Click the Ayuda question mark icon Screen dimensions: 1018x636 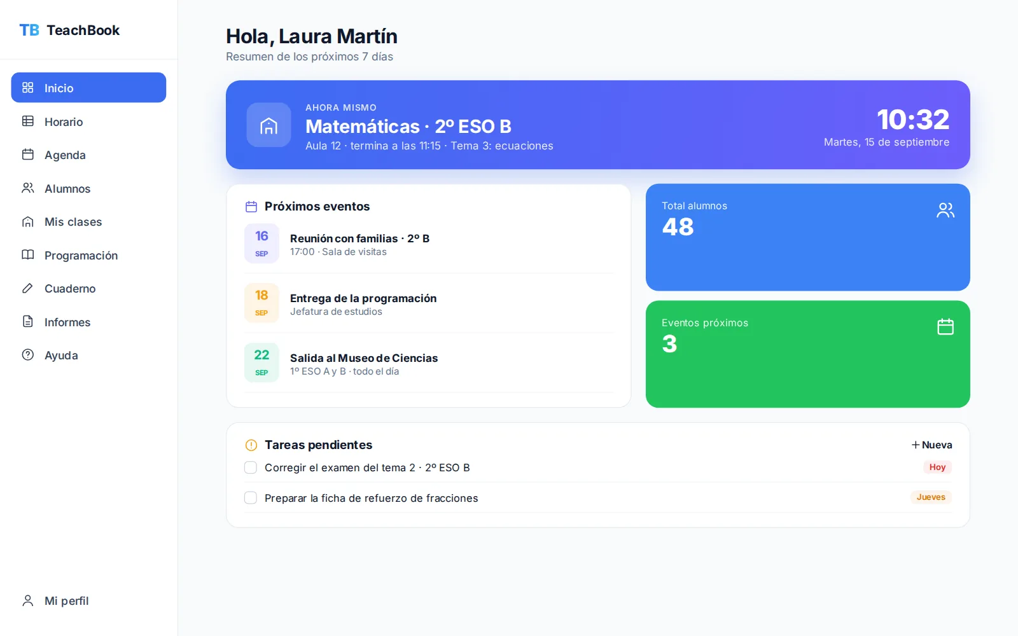pyautogui.click(x=27, y=355)
